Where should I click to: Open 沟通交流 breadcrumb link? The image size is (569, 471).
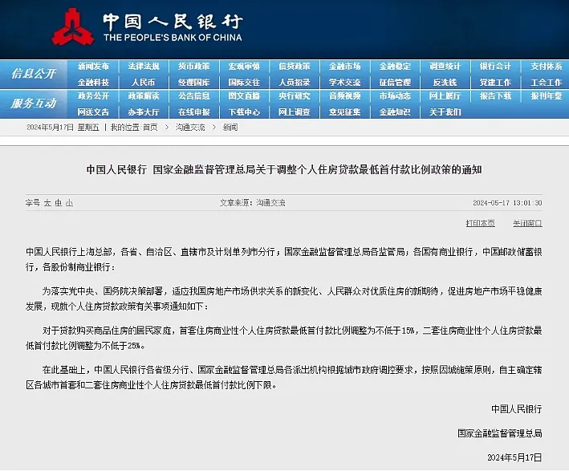190,128
